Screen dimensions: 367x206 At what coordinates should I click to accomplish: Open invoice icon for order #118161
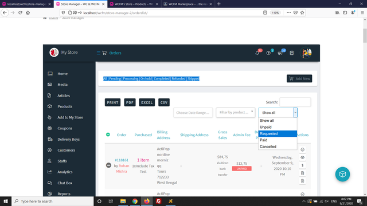302,173
